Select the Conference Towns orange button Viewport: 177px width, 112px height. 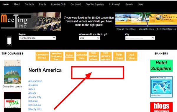pyautogui.click(x=81, y=56)
